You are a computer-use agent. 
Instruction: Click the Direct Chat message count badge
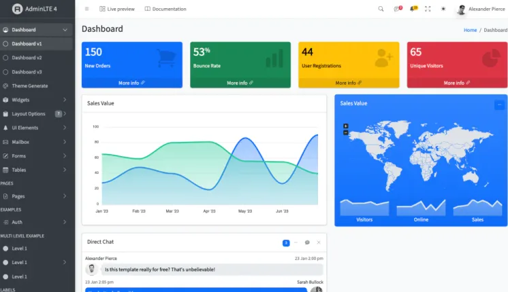286,243
